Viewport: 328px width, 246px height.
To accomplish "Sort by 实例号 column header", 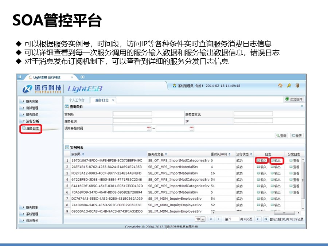I will (x=78, y=154).
